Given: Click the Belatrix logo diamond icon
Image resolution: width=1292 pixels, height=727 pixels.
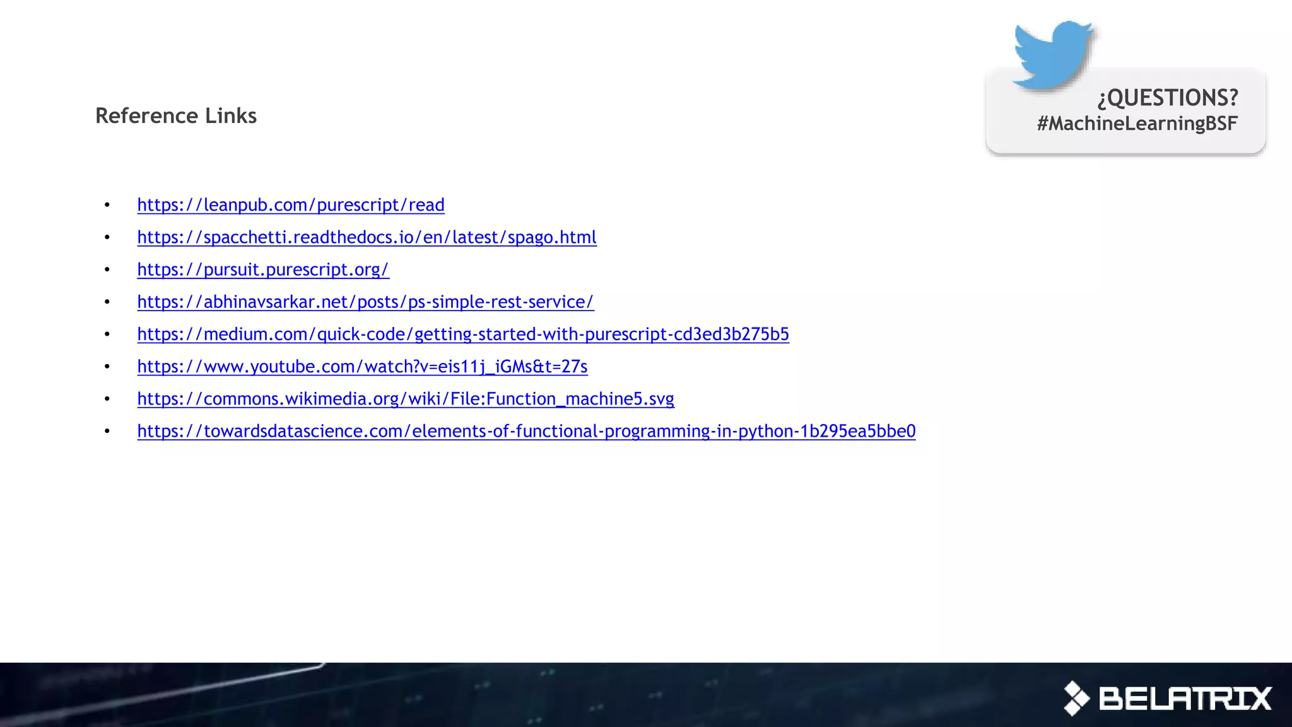Looking at the screenshot, I should [1076, 698].
